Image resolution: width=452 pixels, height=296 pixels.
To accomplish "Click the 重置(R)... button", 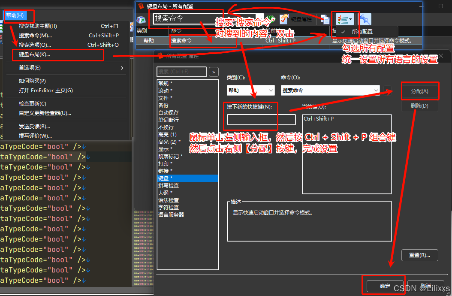I will coord(419,255).
